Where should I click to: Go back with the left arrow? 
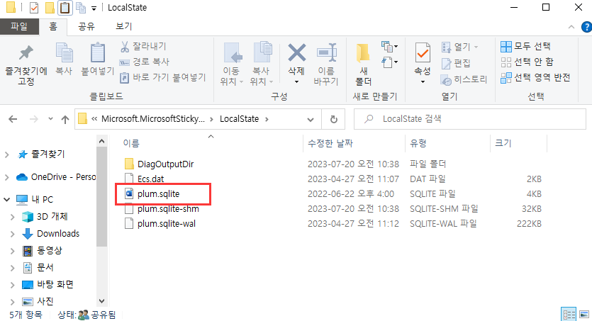pyautogui.click(x=13, y=119)
